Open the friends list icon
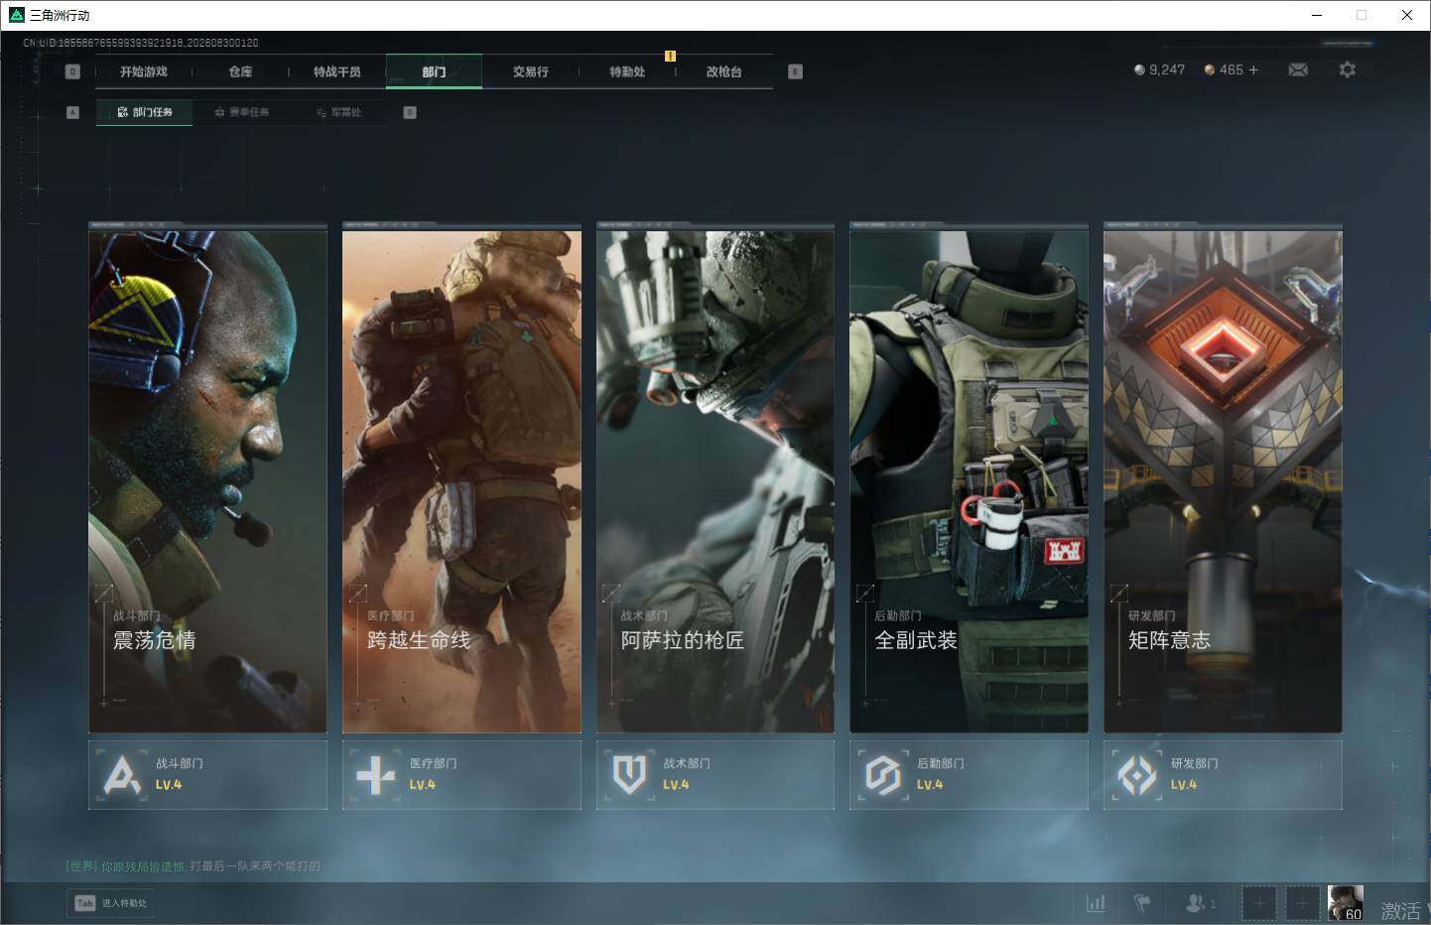The image size is (1431, 925). click(1201, 903)
